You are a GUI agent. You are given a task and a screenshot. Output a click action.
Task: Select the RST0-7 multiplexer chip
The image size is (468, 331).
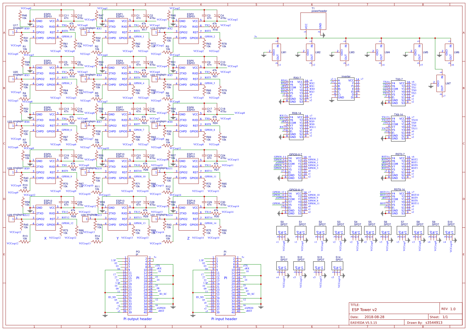(x=398, y=168)
